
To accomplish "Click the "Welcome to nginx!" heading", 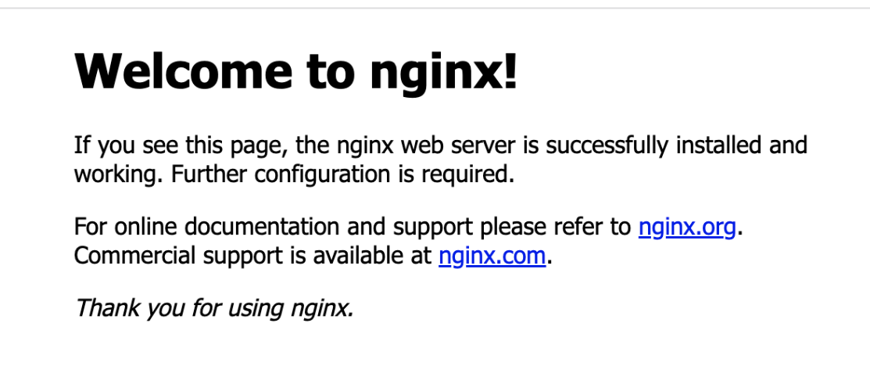I will [x=295, y=70].
